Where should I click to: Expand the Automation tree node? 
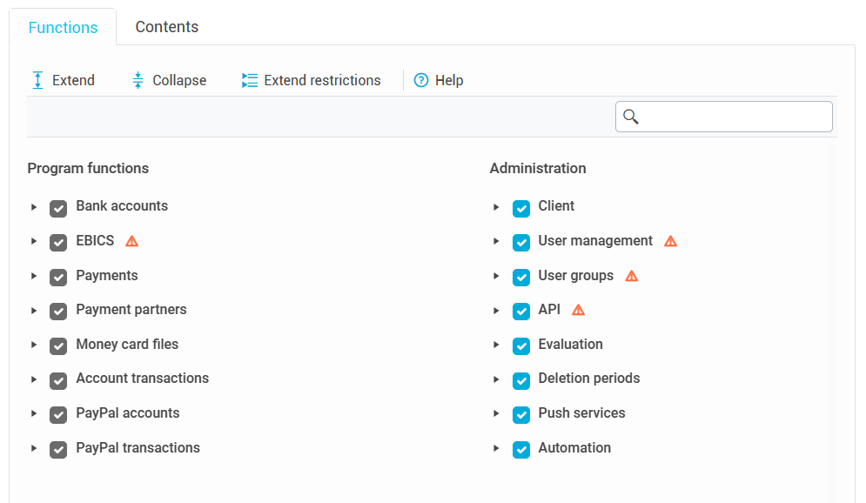point(496,449)
